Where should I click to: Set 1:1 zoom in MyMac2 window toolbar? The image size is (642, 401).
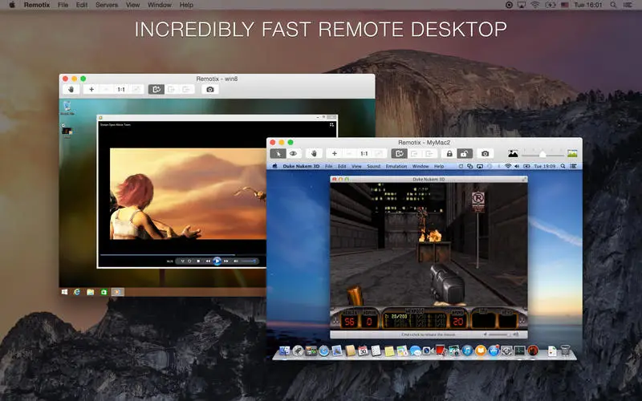coord(364,153)
